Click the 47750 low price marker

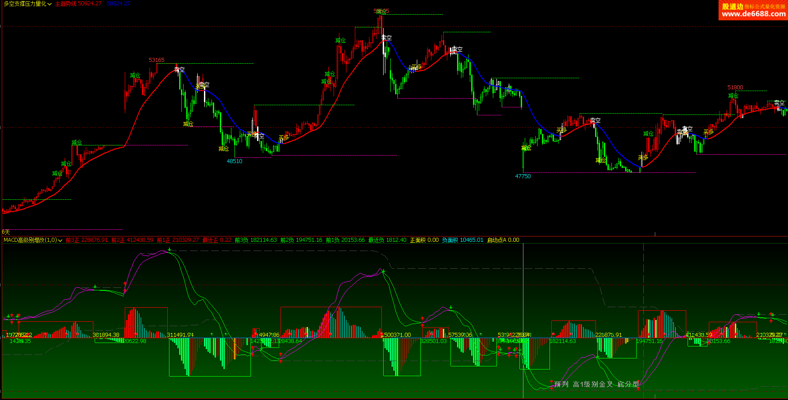click(523, 176)
